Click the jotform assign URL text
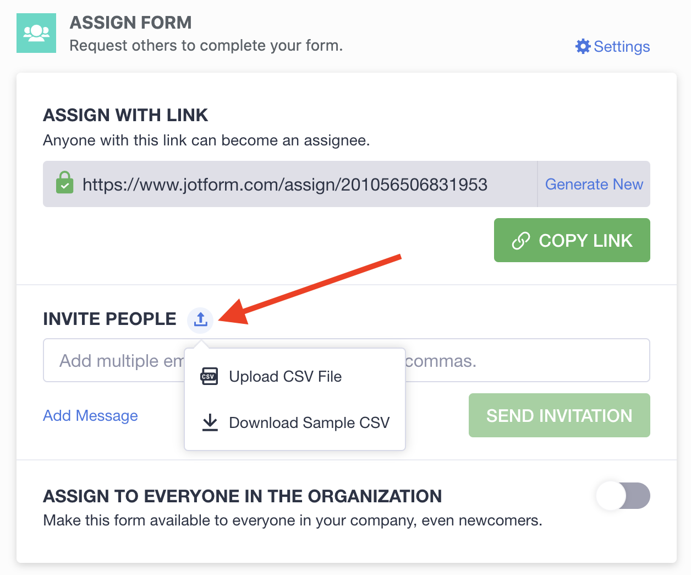Viewport: 691px width, 575px height. (284, 185)
